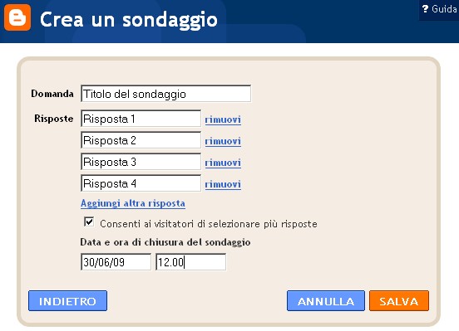Viewport: 459px width, 331px height.
Task: Save the poll with SALVA button
Action: (x=399, y=301)
